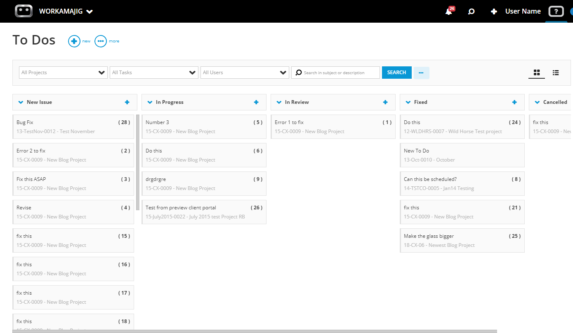Click 15-July2015-0022 July 2015 test Project RB text
The width and height of the screenshot is (573, 333).
(x=195, y=217)
